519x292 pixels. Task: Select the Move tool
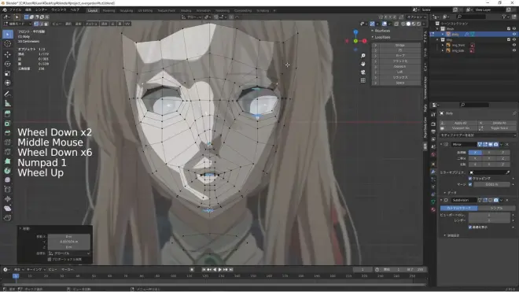(8, 54)
